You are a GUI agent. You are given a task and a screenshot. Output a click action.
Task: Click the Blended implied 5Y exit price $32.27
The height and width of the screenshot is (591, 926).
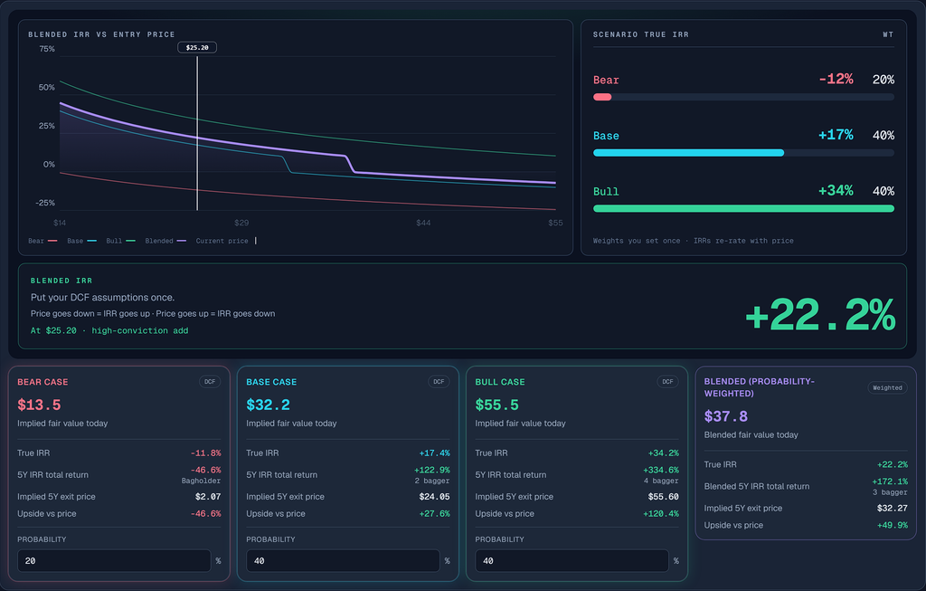click(x=893, y=509)
